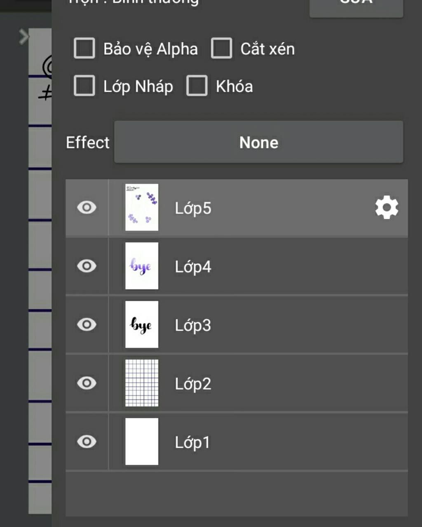The image size is (422, 527).
Task: Select the Lớp3 bye text thumbnail
Action: (x=142, y=324)
